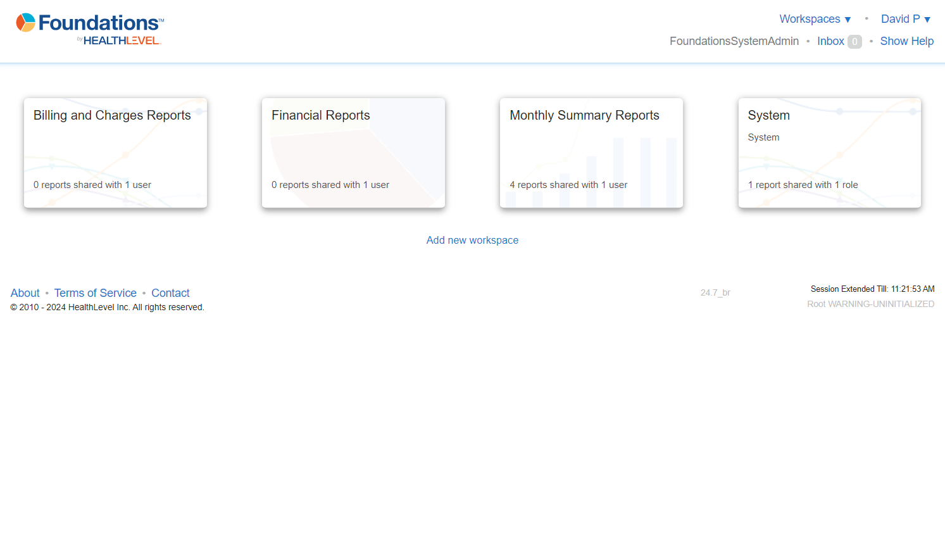
Task: Click the 24.7_br version label
Action: click(715, 292)
